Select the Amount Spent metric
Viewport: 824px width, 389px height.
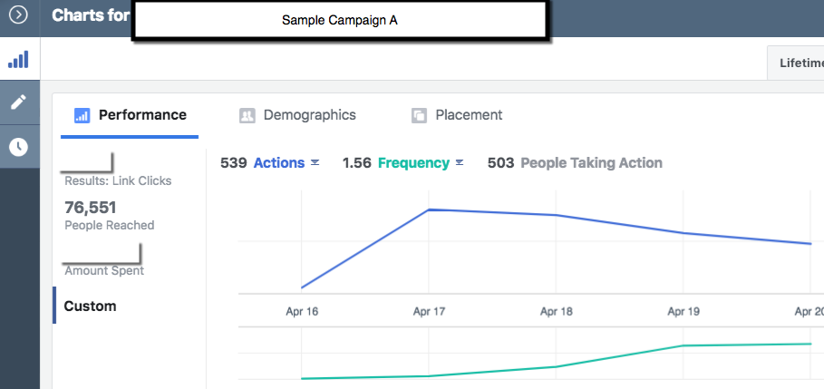pos(104,270)
